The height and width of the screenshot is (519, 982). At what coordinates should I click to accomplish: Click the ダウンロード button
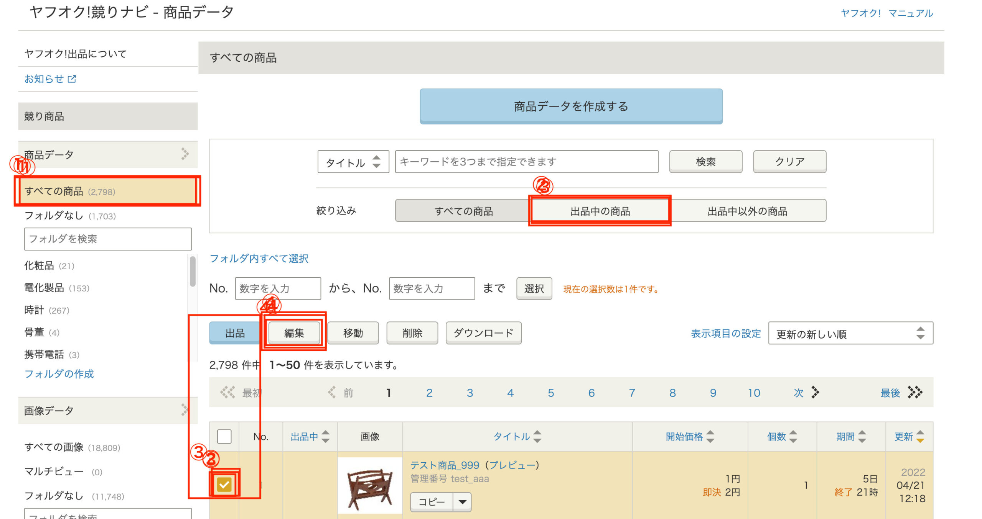point(483,333)
